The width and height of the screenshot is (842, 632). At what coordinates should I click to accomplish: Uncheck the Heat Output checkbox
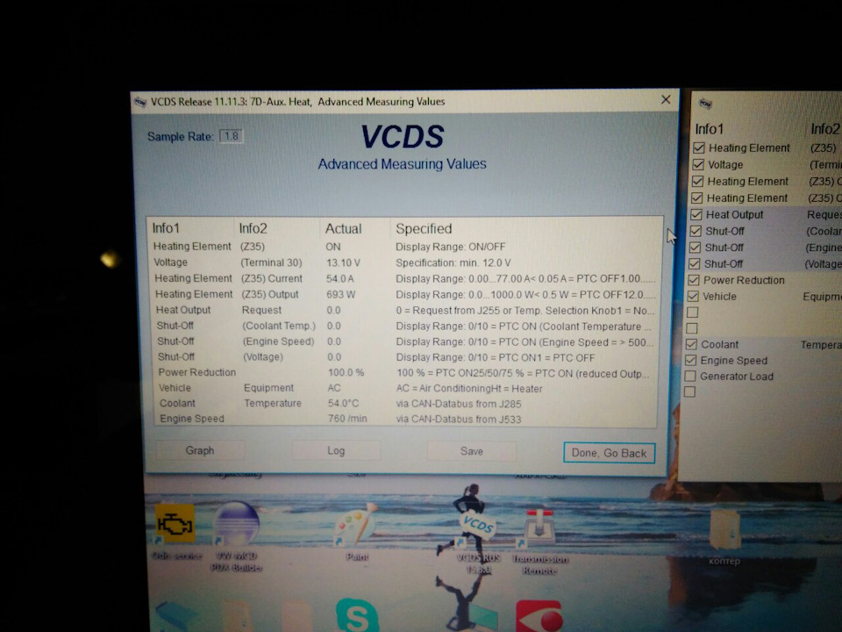point(696,214)
